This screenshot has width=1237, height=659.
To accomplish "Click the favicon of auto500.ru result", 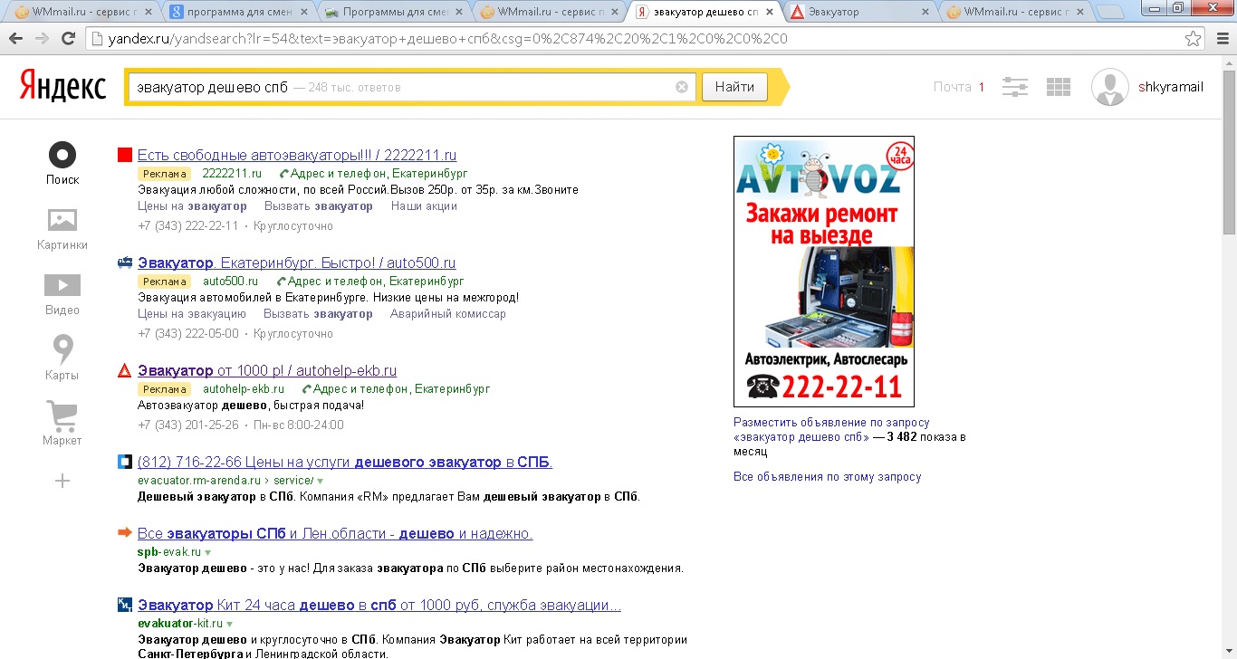I will (x=125, y=263).
